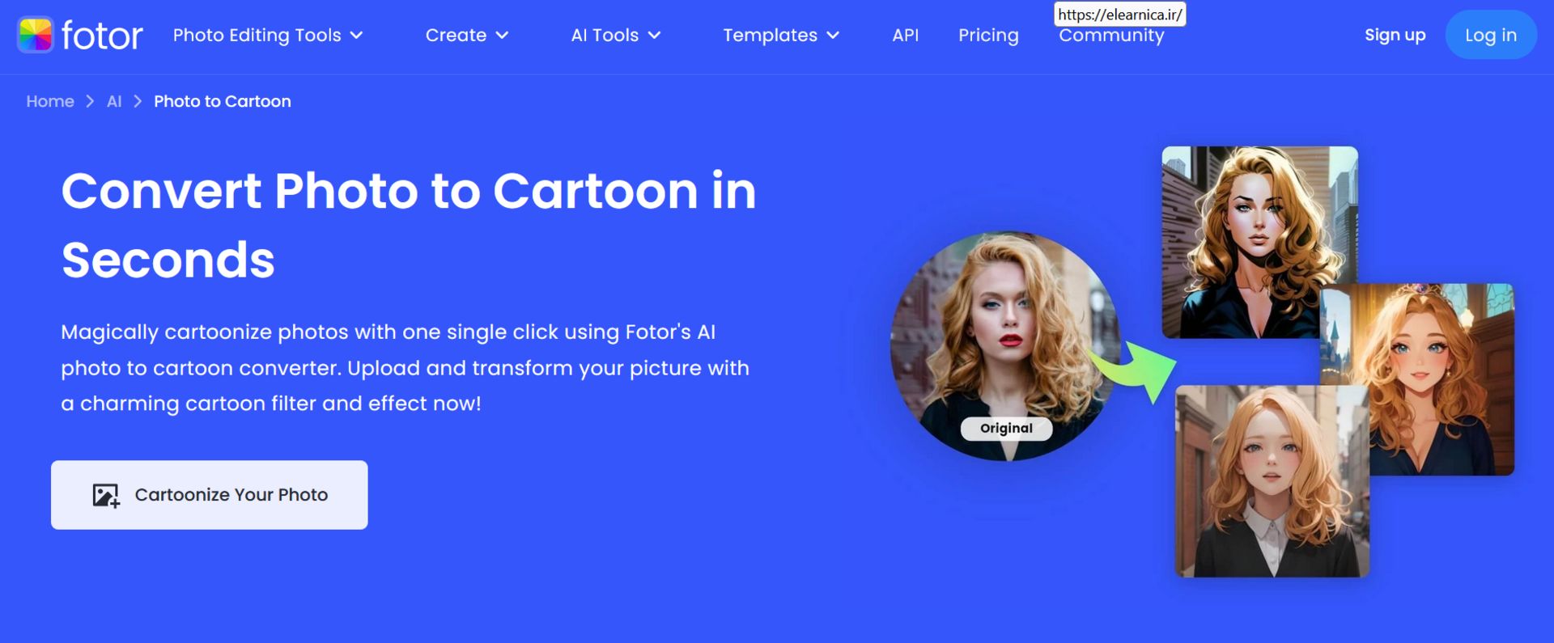1554x643 pixels.
Task: Open the AI breadcrumb link
Action: 114,101
